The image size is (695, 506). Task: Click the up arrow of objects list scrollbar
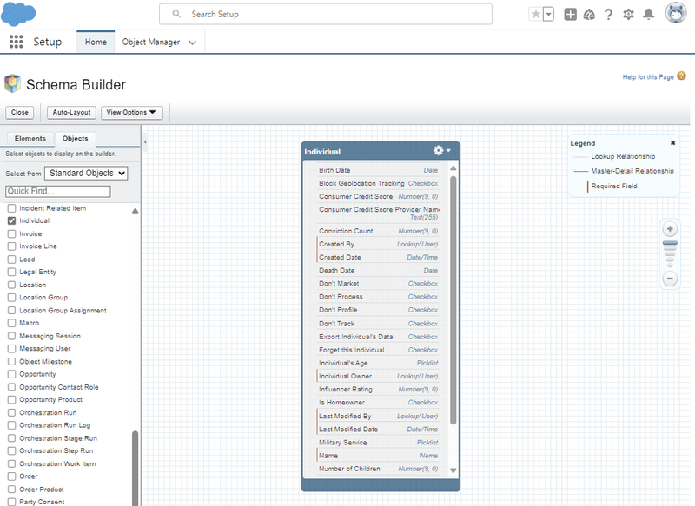[136, 211]
